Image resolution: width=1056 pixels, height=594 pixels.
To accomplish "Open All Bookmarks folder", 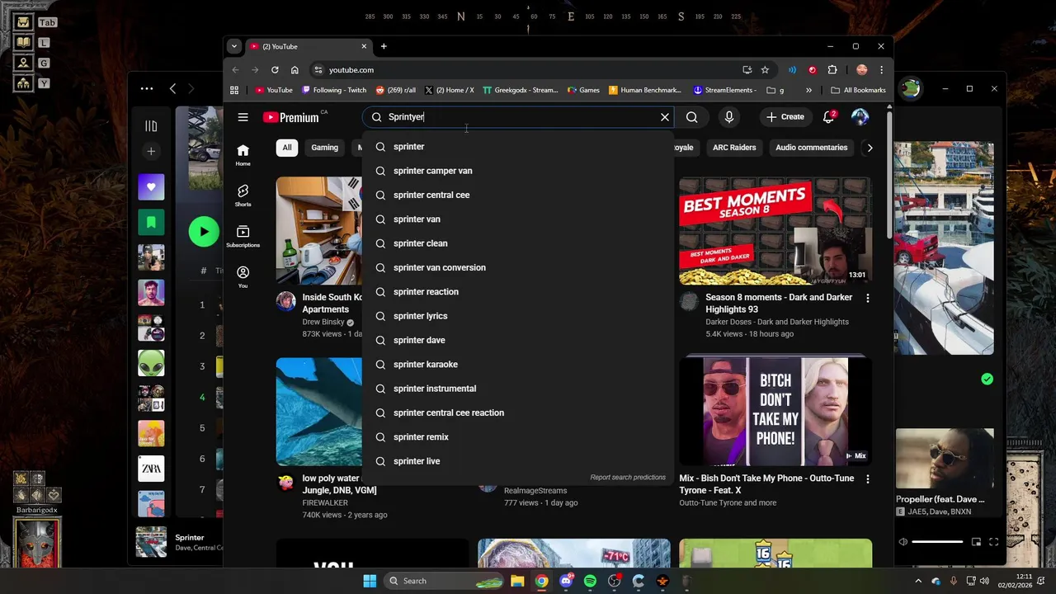I will [858, 90].
